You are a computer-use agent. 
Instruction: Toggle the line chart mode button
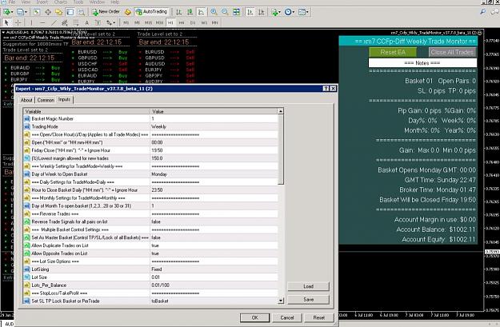pos(202,12)
